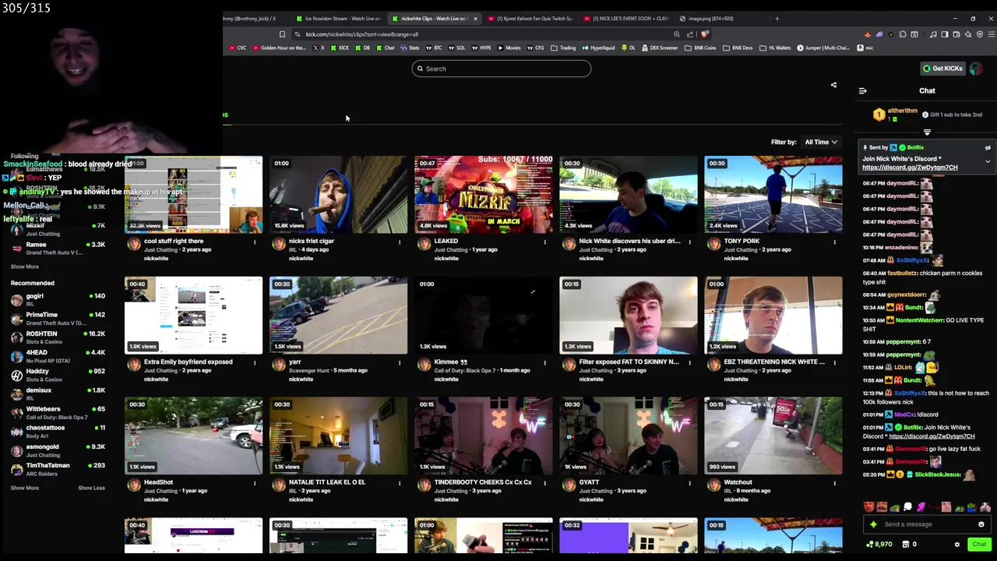This screenshot has width=997, height=561.
Task: Open Ramee in the followed channels list
Action: pos(58,248)
